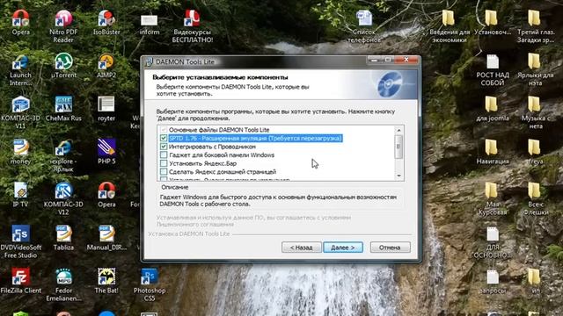The image size is (563, 316).
Task: Select the Моя Курсовая folder
Action: (x=493, y=198)
